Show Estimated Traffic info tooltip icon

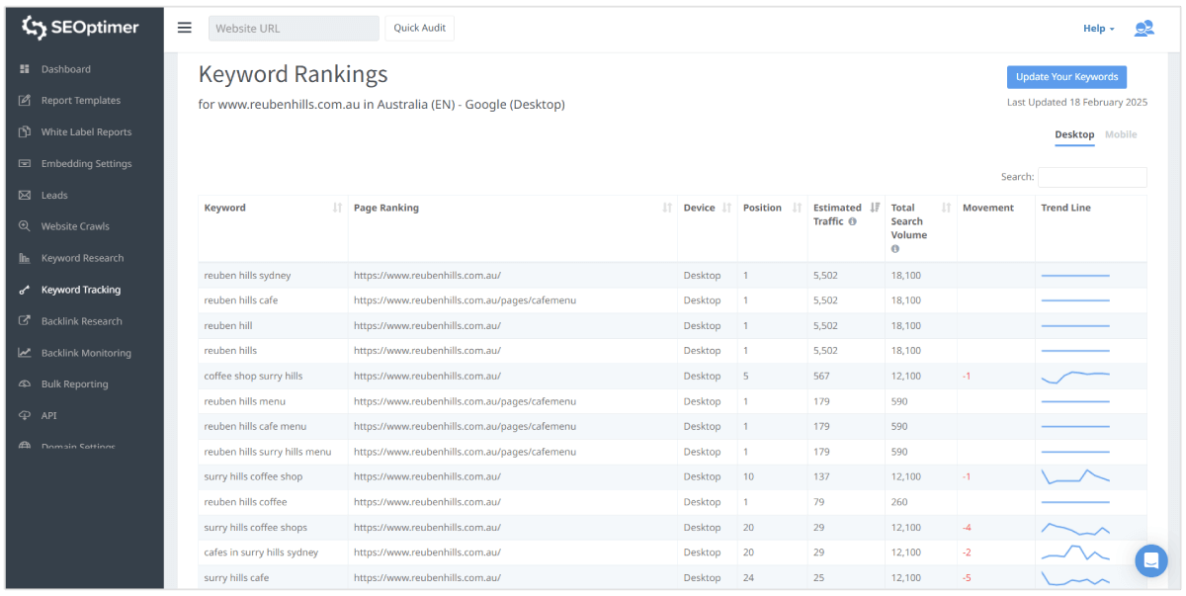(852, 221)
